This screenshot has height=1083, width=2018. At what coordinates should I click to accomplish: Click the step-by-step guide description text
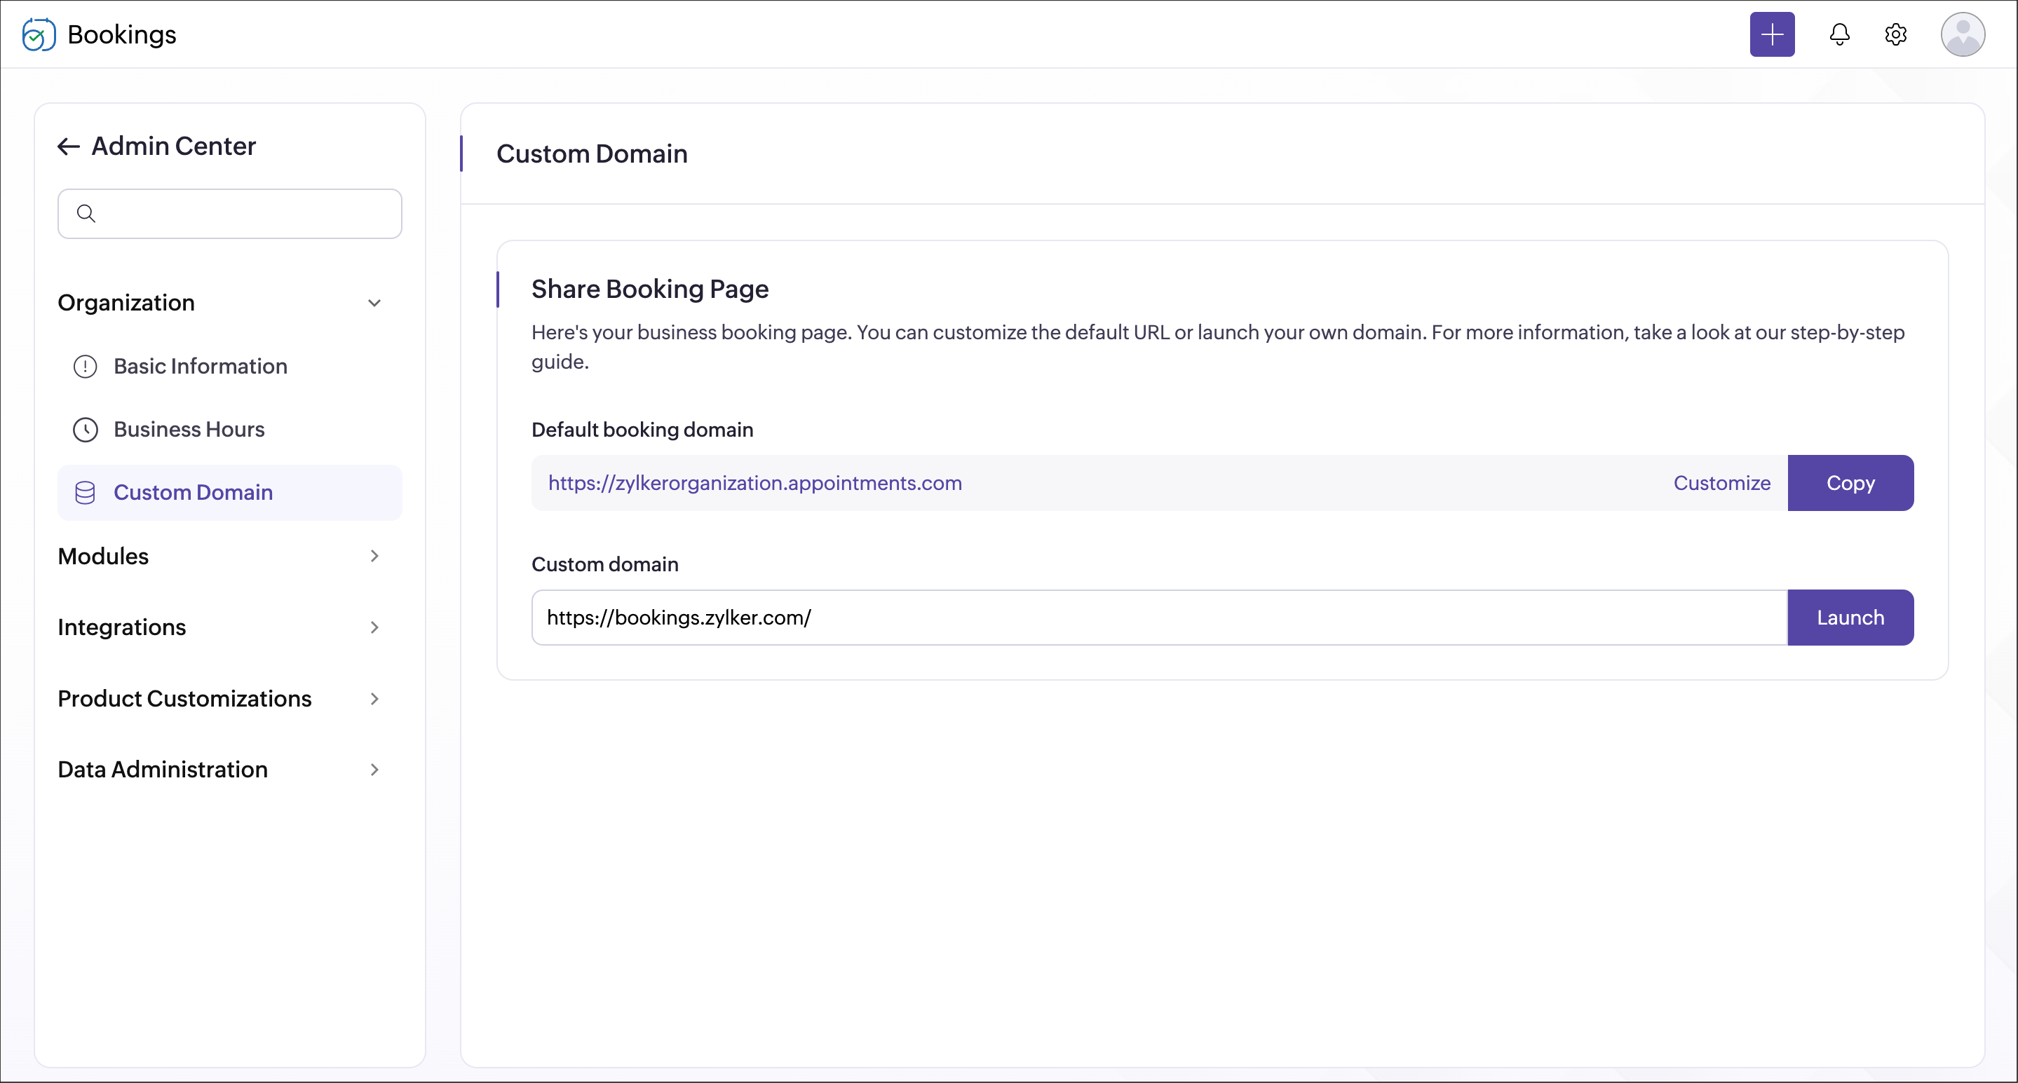click(1218, 347)
